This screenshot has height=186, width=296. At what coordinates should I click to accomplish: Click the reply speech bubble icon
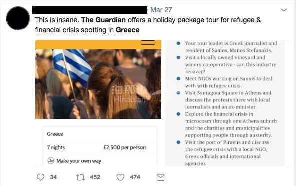pos(40,177)
